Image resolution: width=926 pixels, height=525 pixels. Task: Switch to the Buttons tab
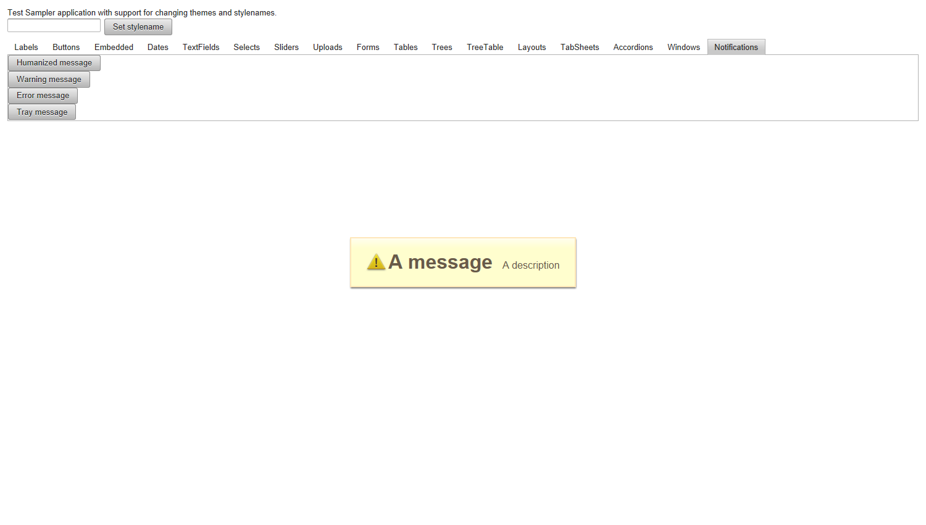coord(66,47)
